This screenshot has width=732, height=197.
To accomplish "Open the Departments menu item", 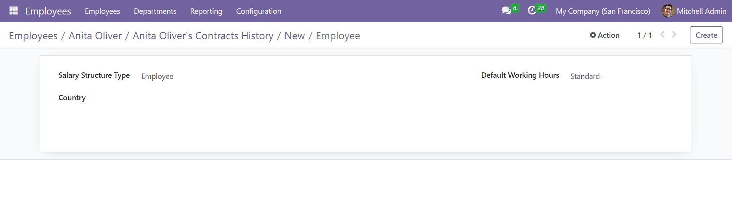I will pos(155,11).
